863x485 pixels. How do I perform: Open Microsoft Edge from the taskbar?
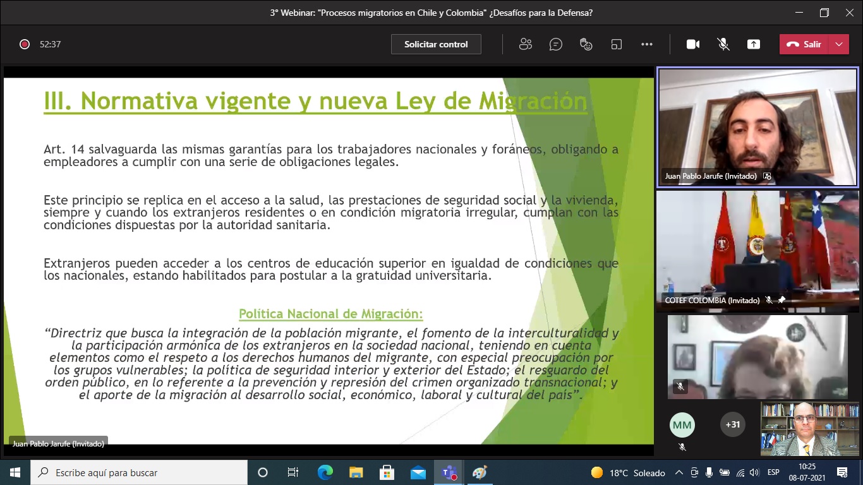[x=325, y=472]
